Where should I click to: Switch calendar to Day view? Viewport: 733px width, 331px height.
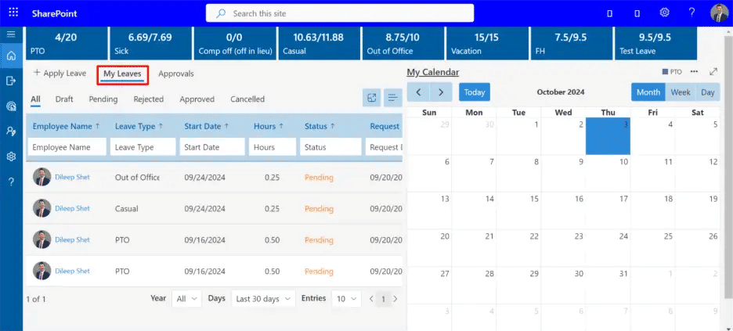tap(707, 92)
